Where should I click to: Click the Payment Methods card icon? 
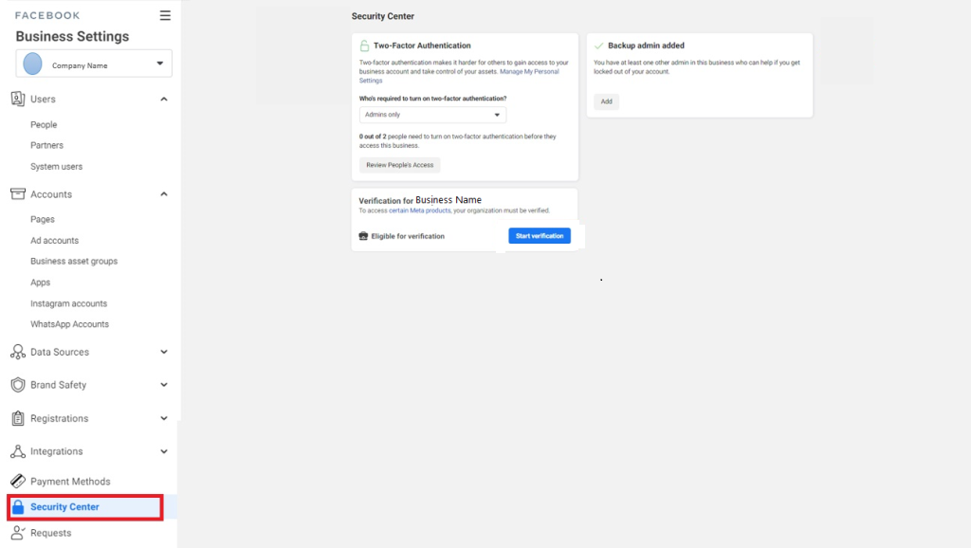coord(18,481)
